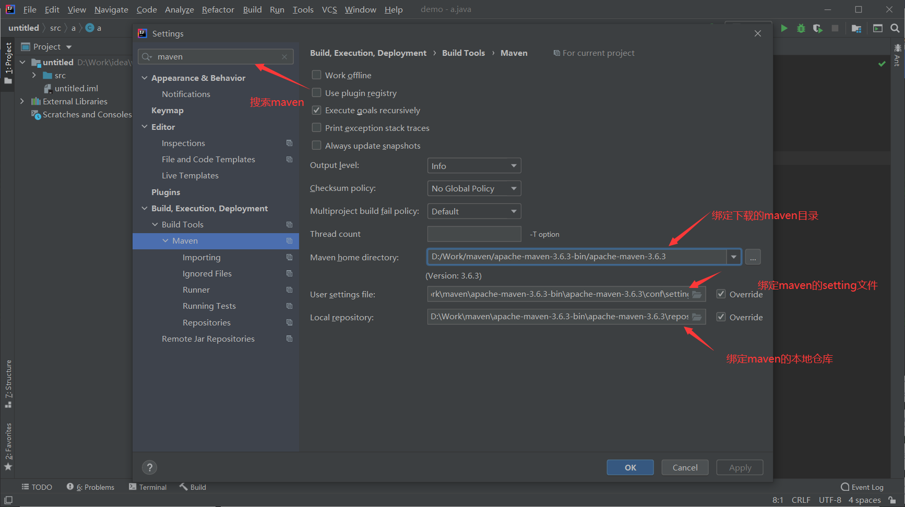Expand External Libraries in Project tree
Viewport: 905px width, 507px height.
pyautogui.click(x=22, y=101)
